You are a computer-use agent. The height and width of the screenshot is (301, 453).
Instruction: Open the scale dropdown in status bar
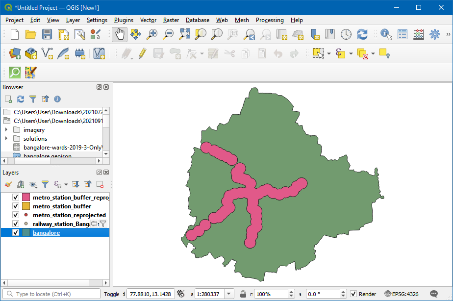[228, 294]
